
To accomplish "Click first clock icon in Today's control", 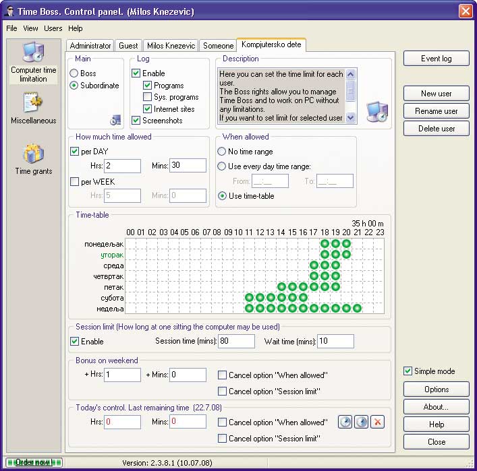I will point(345,422).
